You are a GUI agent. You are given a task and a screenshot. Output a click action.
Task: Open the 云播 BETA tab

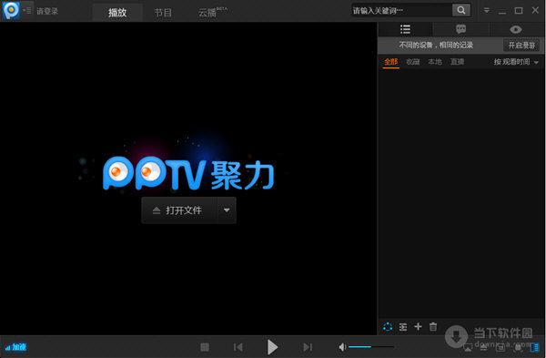[x=212, y=13]
